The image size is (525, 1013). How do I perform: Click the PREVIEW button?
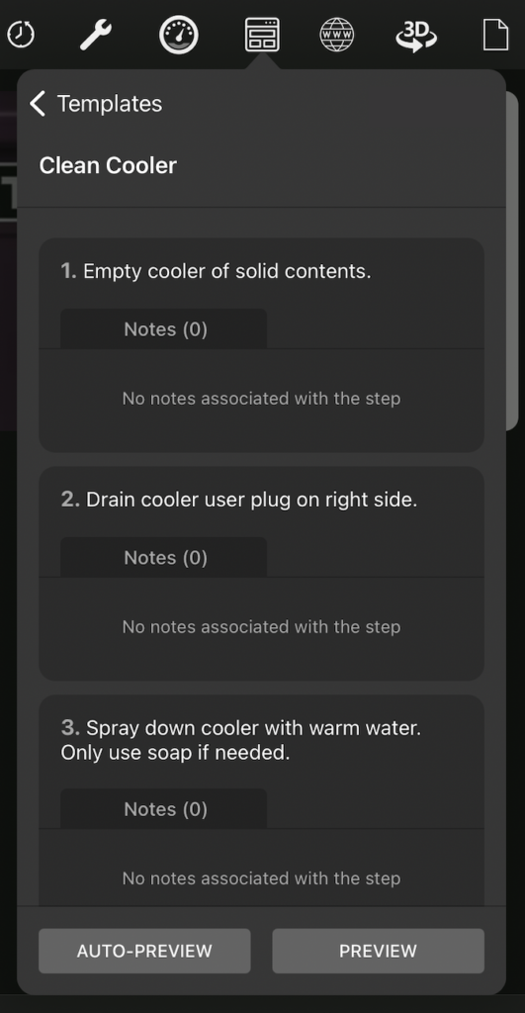pyautogui.click(x=379, y=951)
